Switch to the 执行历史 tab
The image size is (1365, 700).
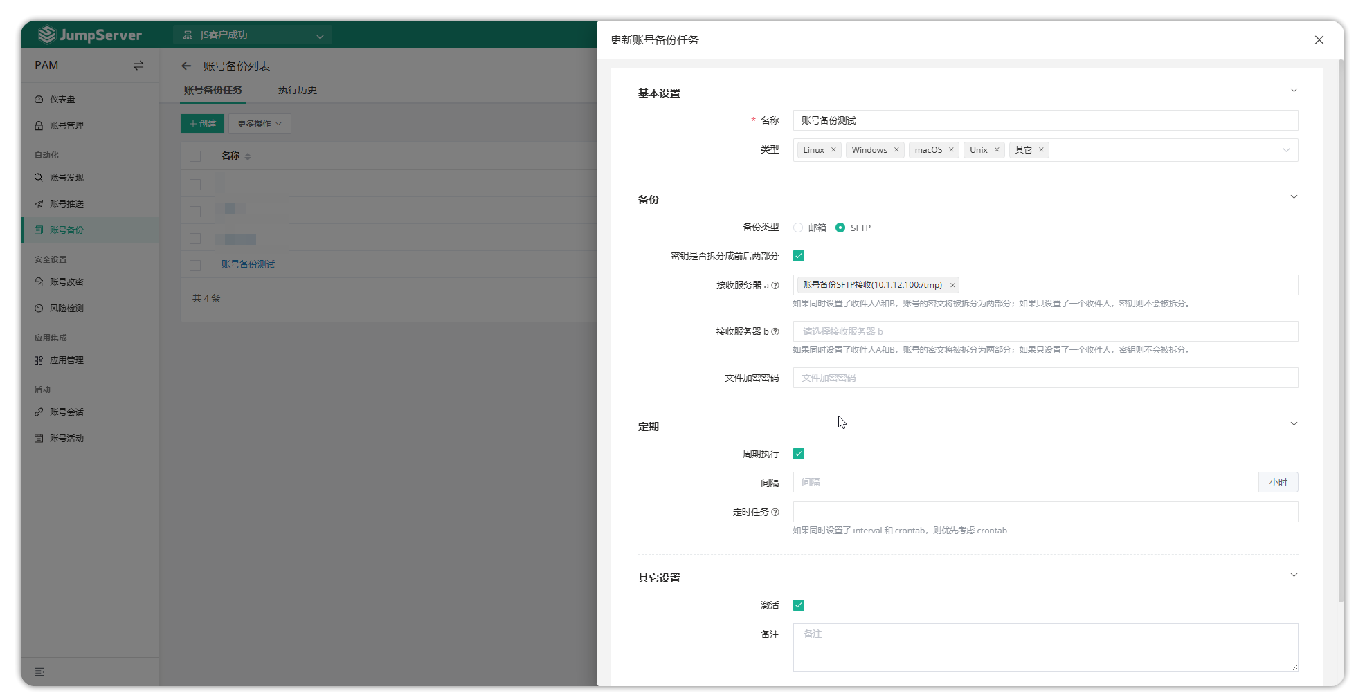(x=298, y=90)
